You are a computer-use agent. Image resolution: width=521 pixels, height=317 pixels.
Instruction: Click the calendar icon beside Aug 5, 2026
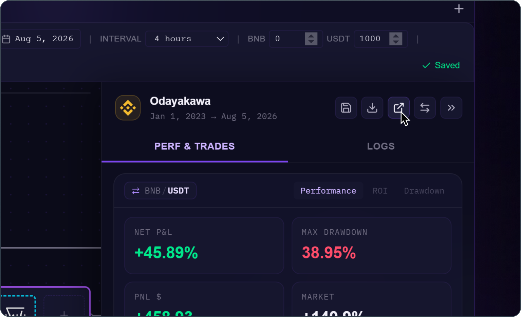click(x=6, y=39)
